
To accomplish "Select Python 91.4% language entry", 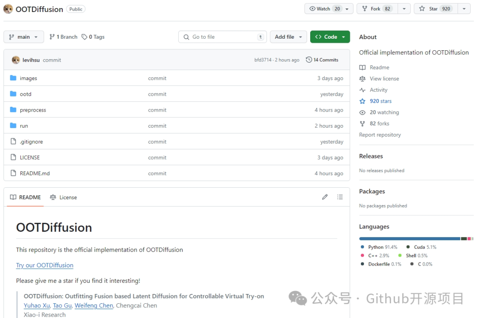I will 379,247.
